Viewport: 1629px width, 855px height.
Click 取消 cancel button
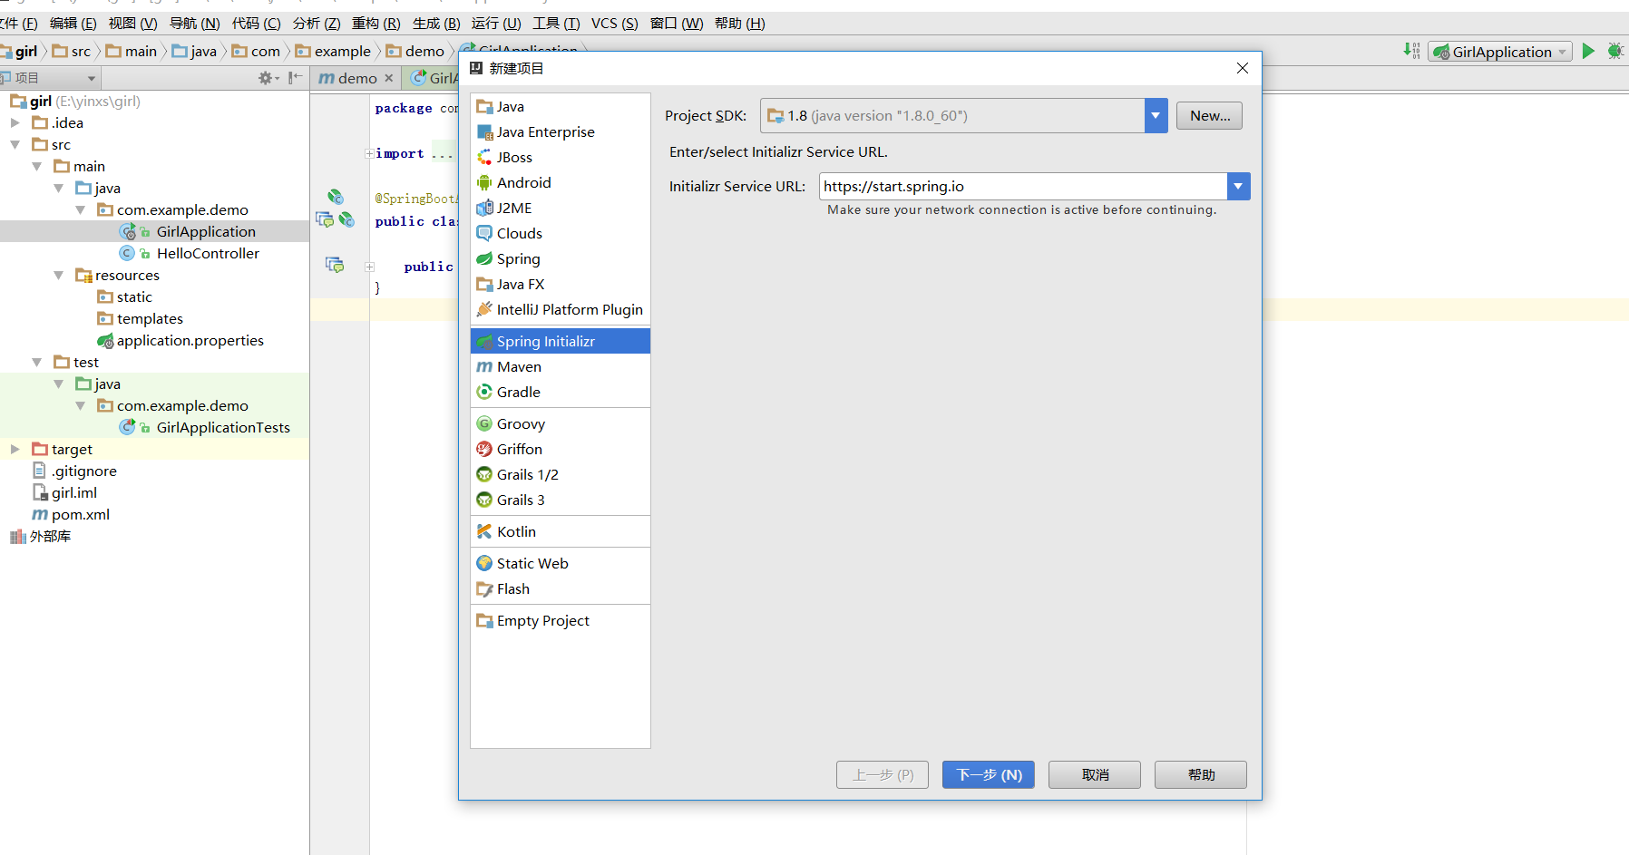tap(1095, 775)
